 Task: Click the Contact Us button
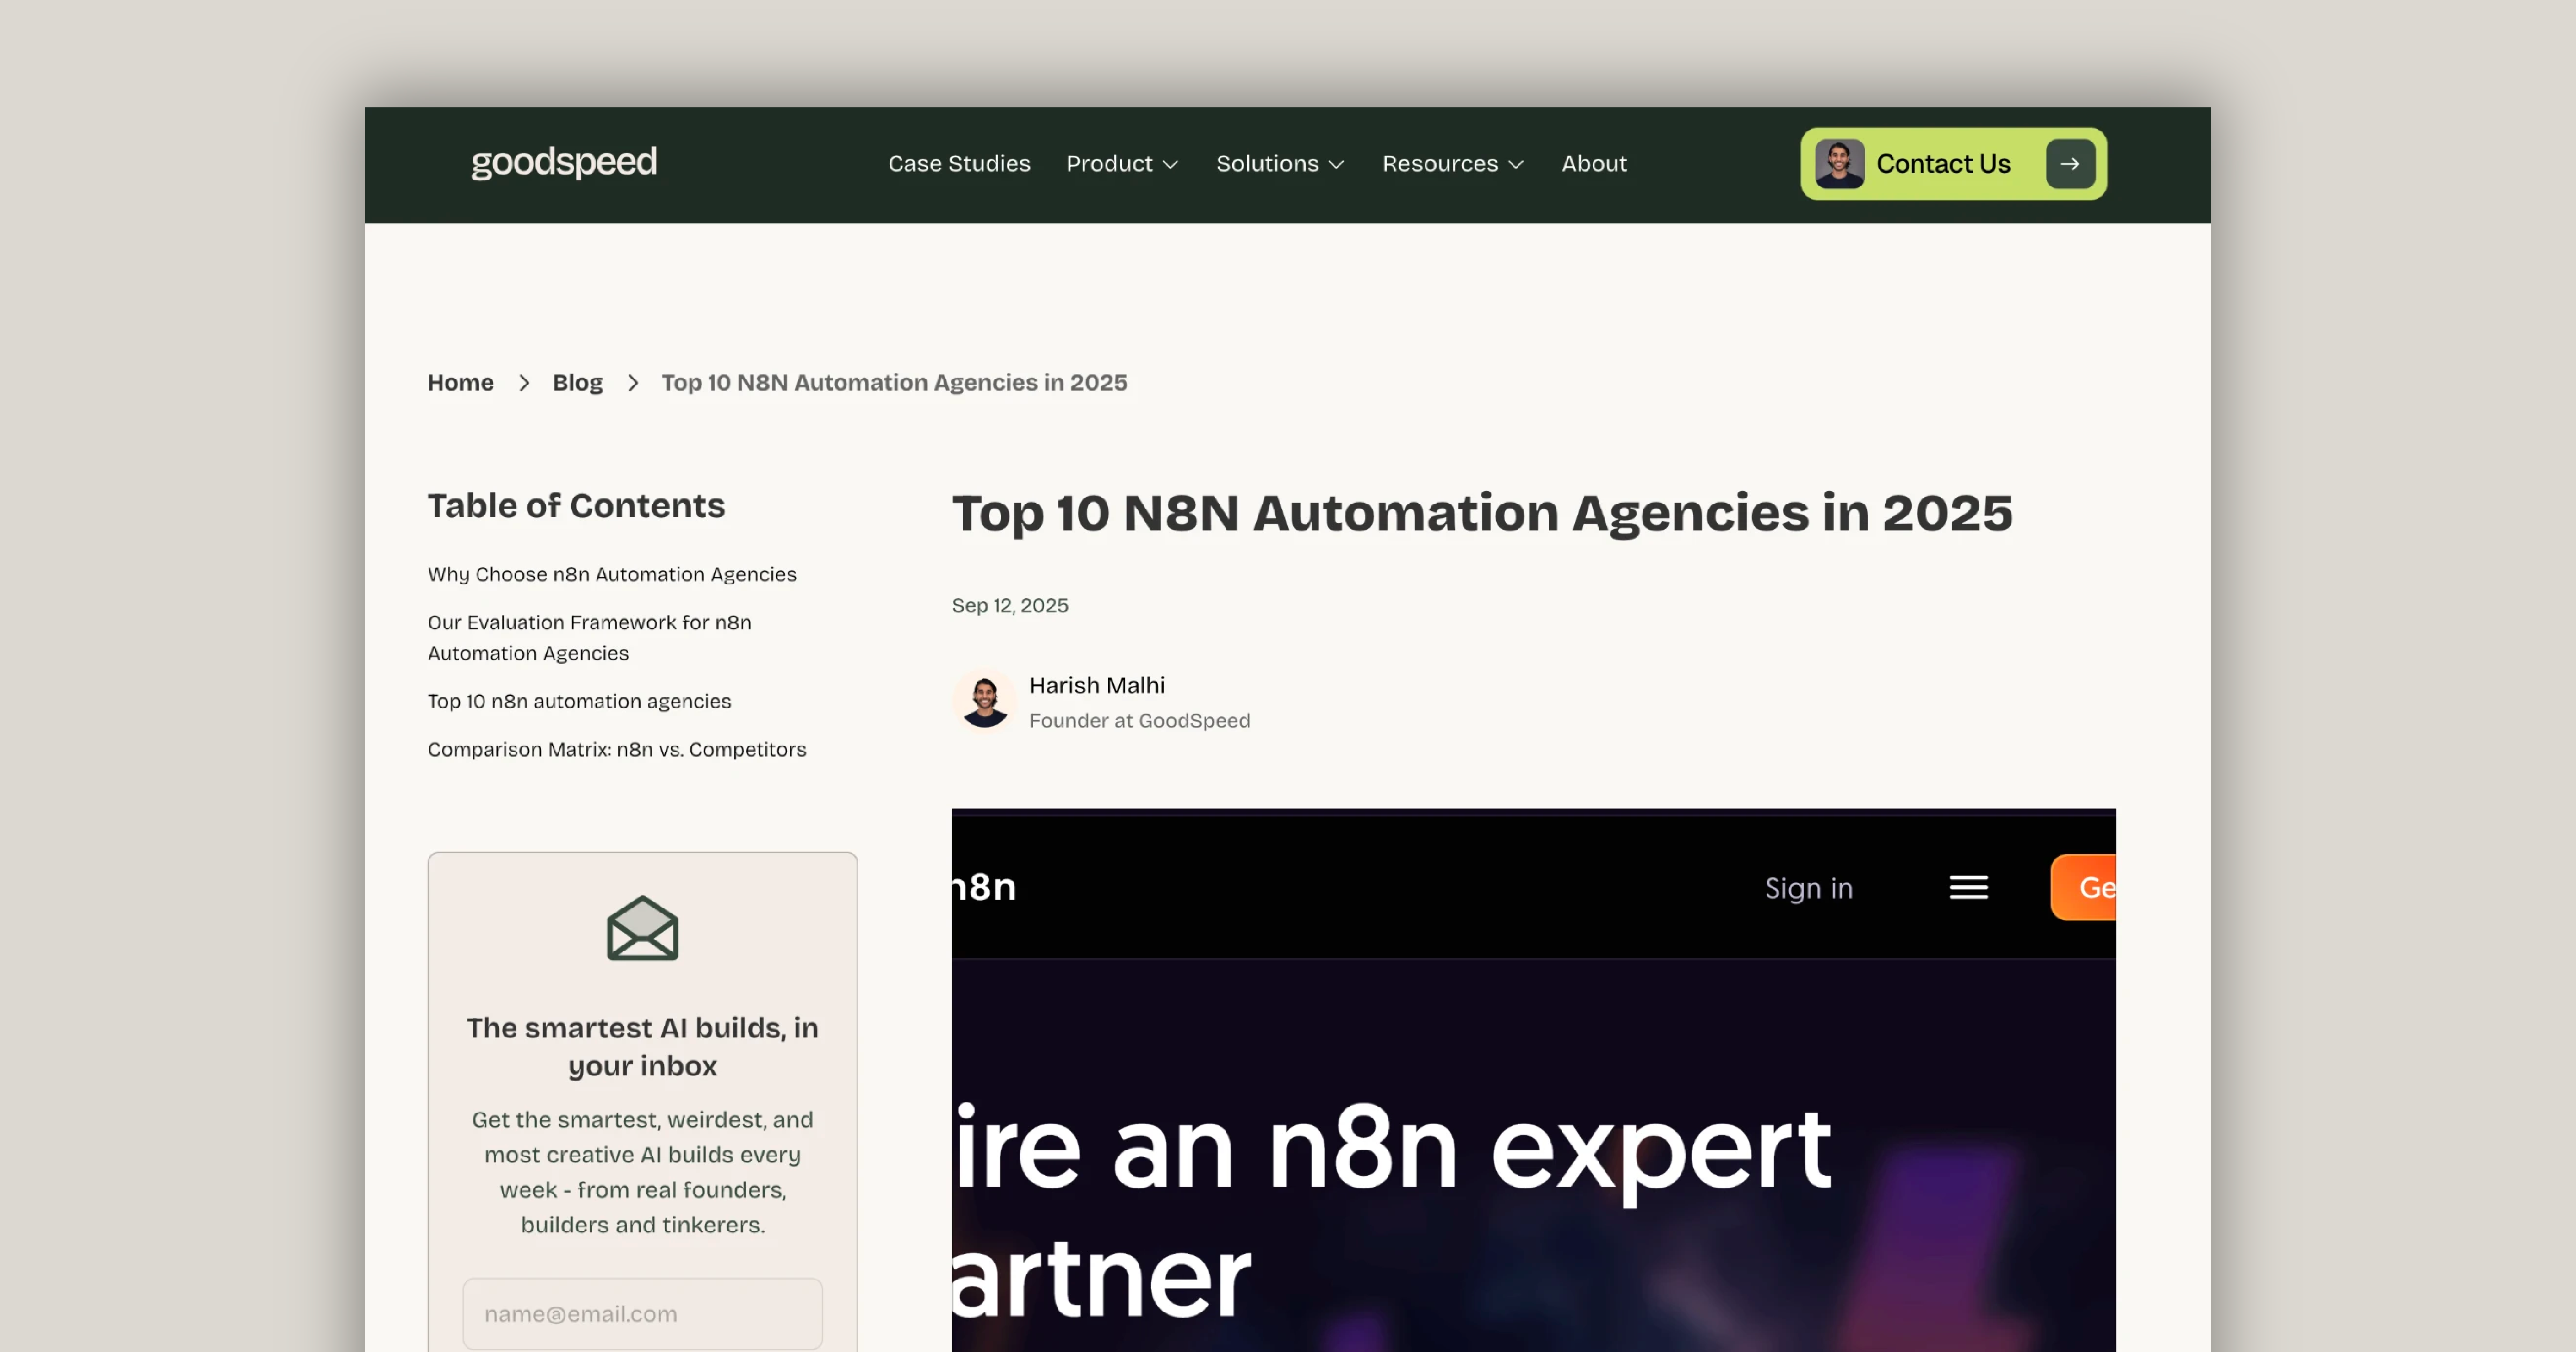tap(1953, 163)
